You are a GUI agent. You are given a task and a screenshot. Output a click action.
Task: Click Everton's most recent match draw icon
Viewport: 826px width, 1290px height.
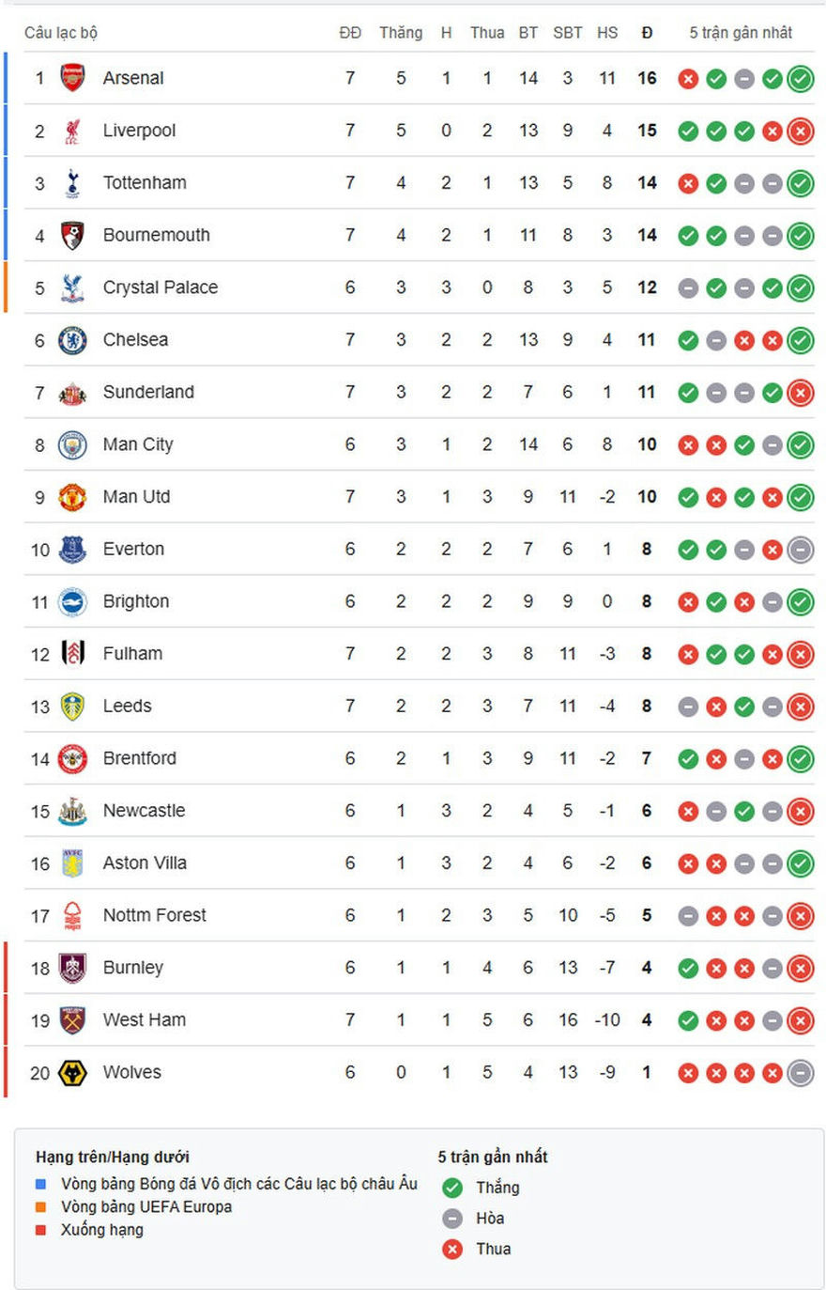click(800, 550)
